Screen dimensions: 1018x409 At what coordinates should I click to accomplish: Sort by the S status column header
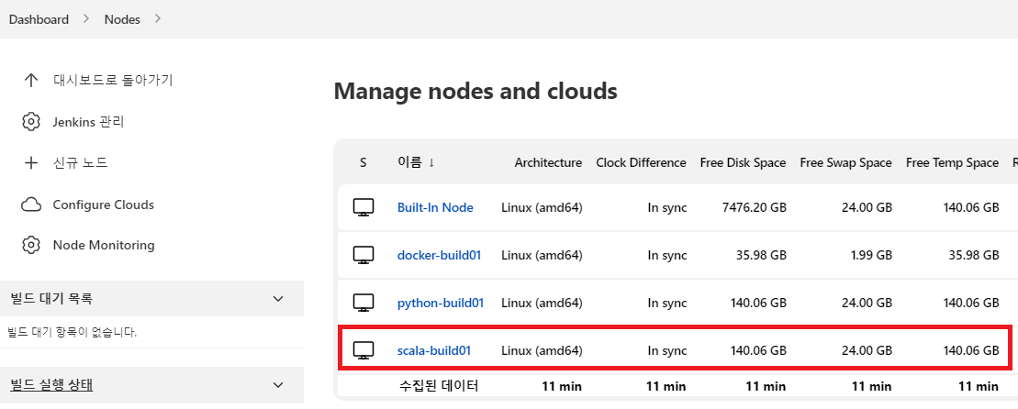pyautogui.click(x=363, y=163)
